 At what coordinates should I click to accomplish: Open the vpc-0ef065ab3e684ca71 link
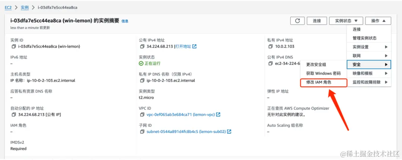(181, 114)
